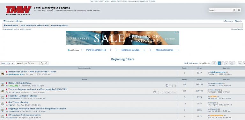View latest post icon by NorthernPete

[225, 116]
